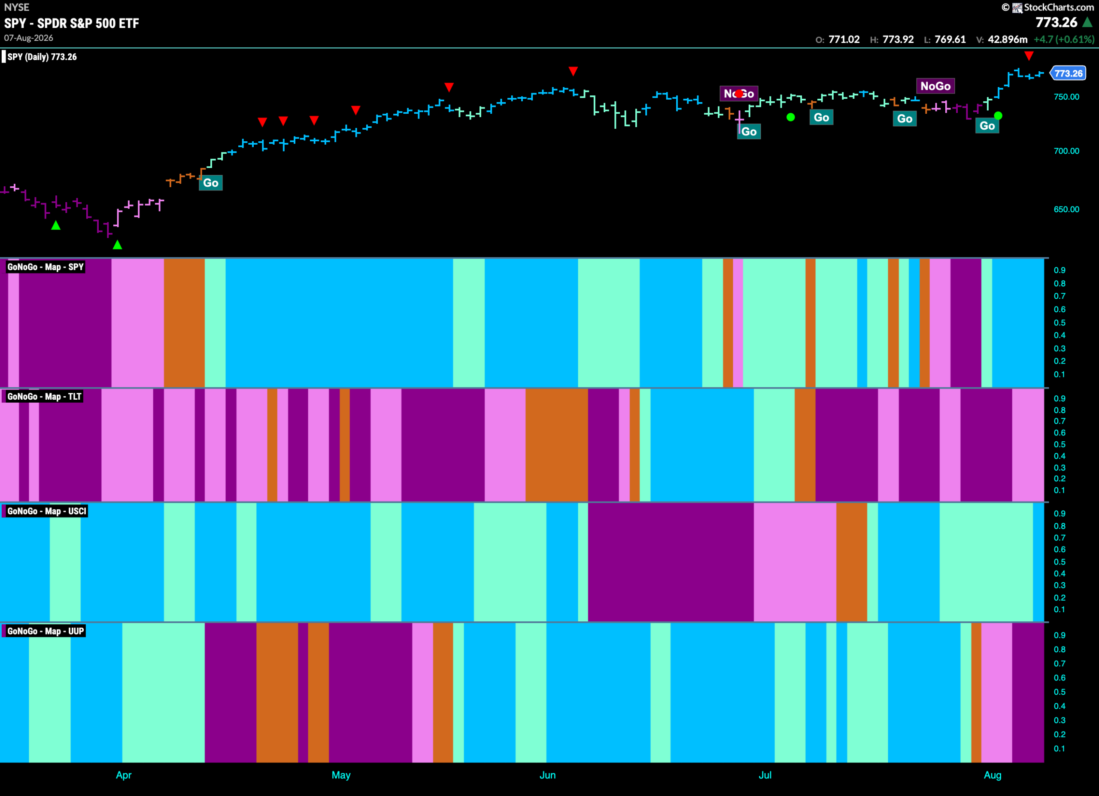Click the Aug label on the time axis
Screen dimensions: 1099x796
993,775
